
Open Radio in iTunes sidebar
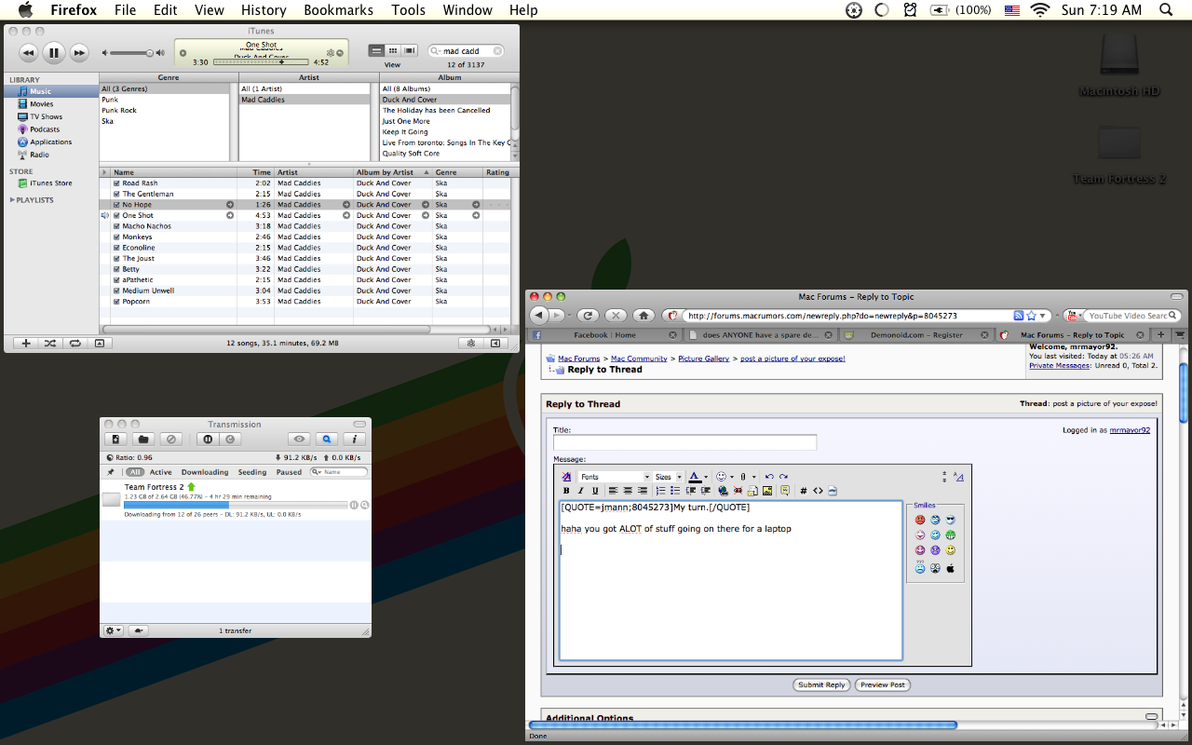pos(39,155)
